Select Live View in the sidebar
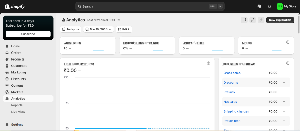Image resolution: width=300 pixels, height=131 pixels. (18, 112)
